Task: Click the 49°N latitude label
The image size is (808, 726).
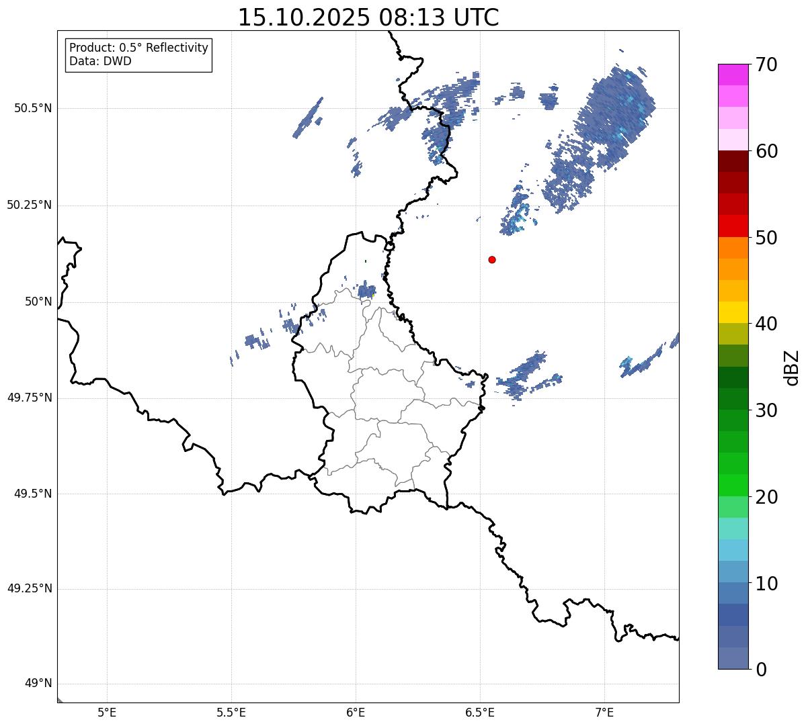Action: tap(38, 684)
